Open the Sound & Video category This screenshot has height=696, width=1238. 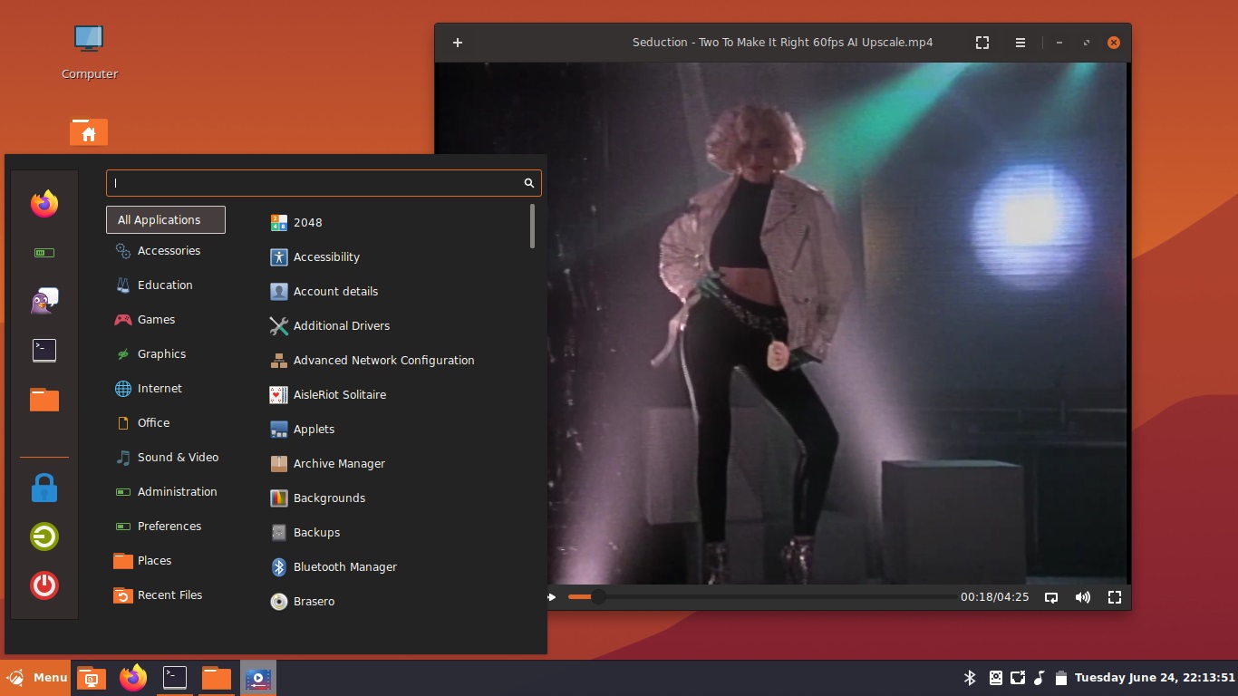166,458
